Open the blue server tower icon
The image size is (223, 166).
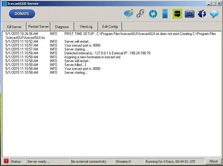[x=165, y=14]
